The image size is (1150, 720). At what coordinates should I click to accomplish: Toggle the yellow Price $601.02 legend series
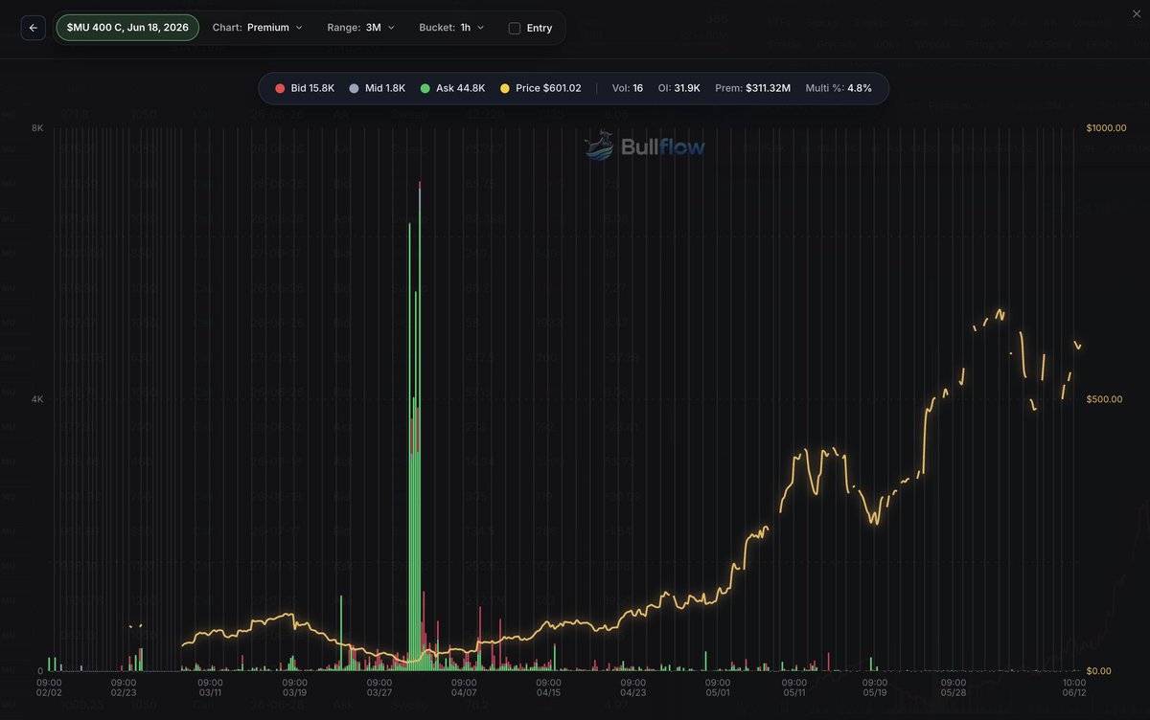[x=540, y=88]
